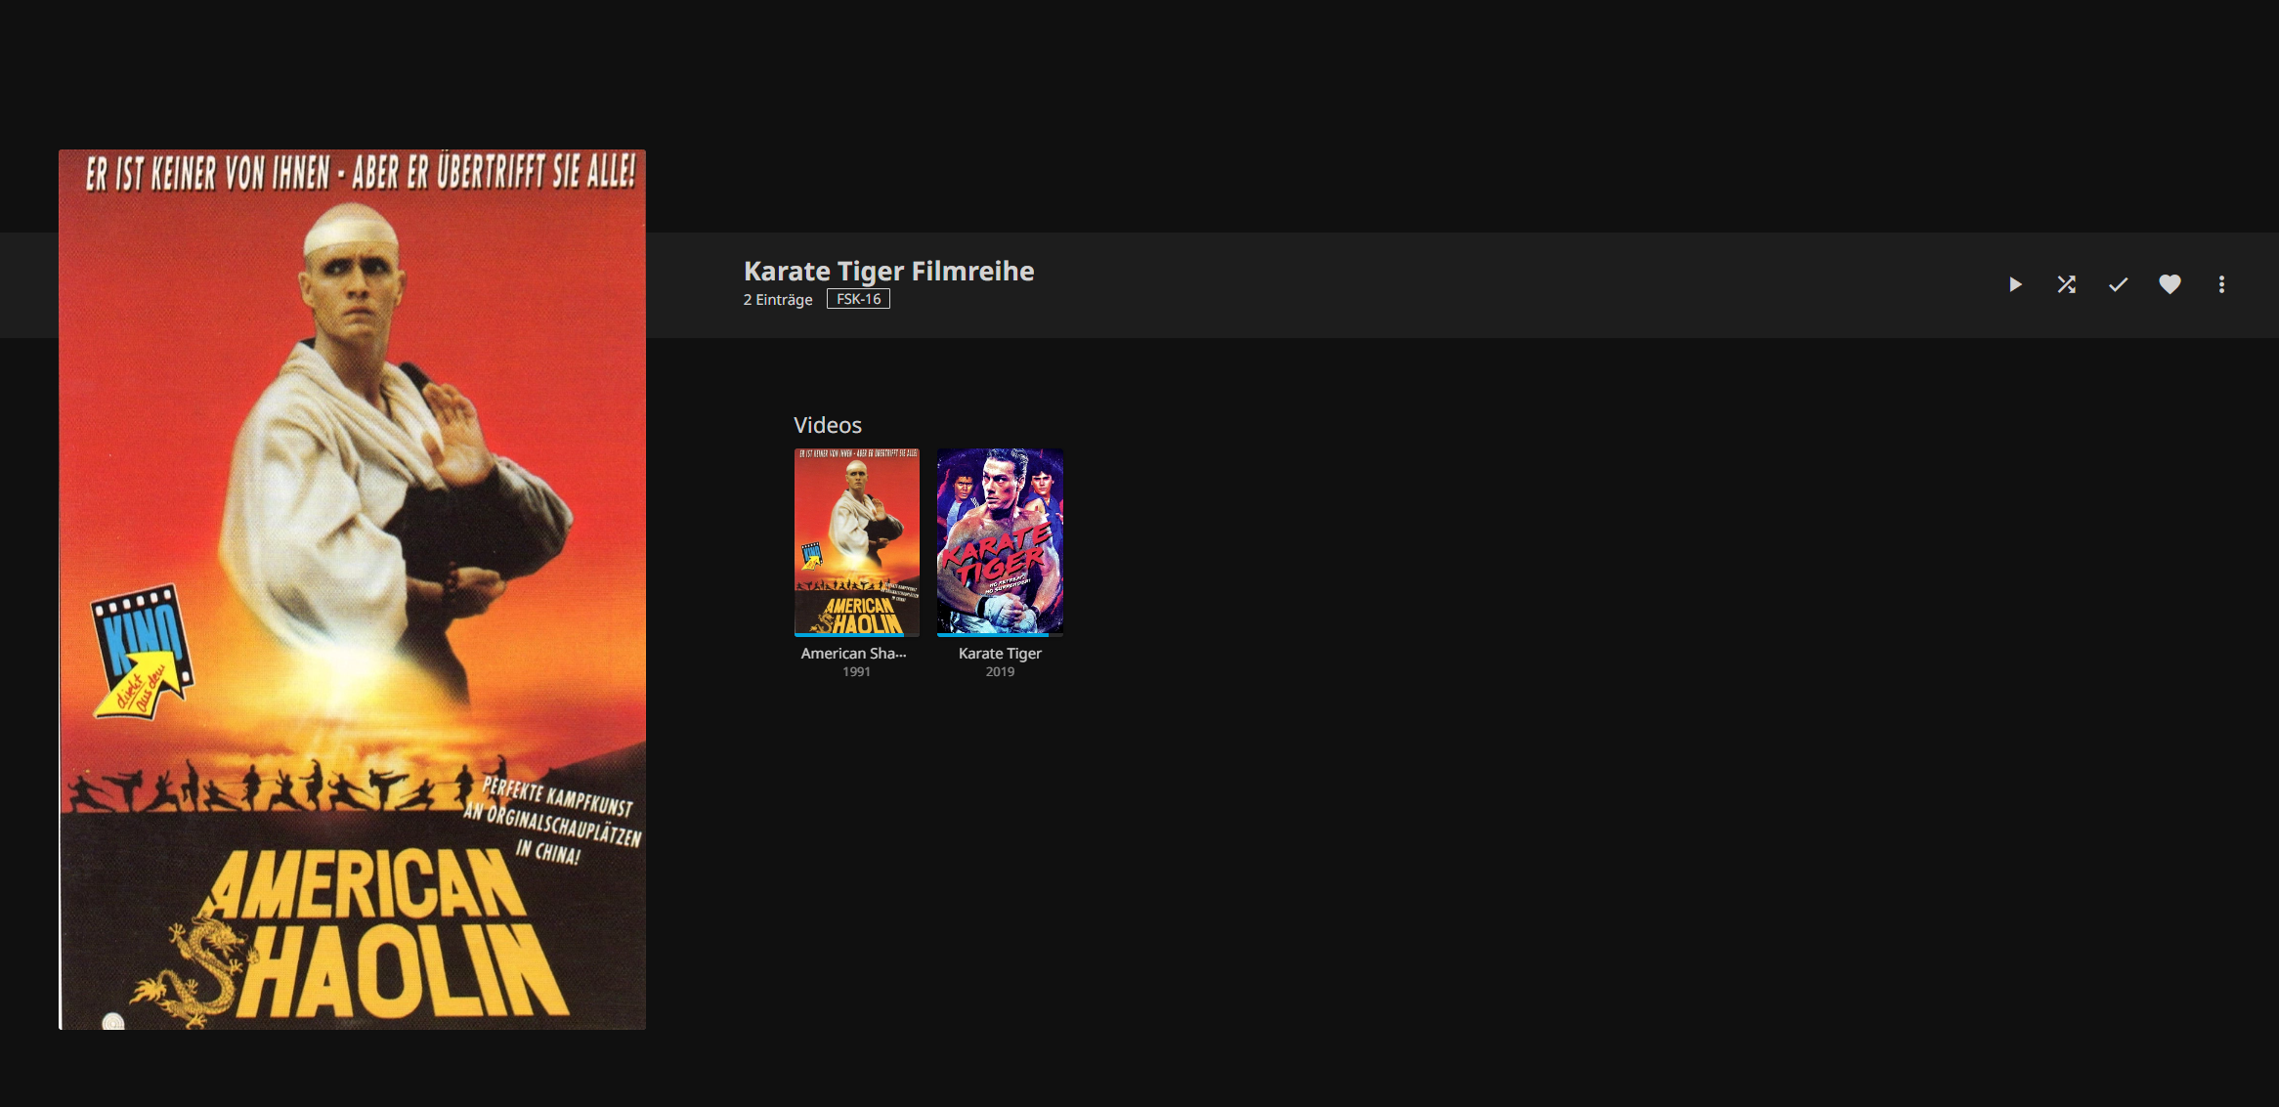Open the Karate Tiger movie thumbnail
Screen dimensions: 2279x1107
click(1000, 541)
